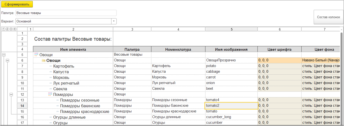
Task: Show grouping level 1 rows
Action: click(4, 29)
